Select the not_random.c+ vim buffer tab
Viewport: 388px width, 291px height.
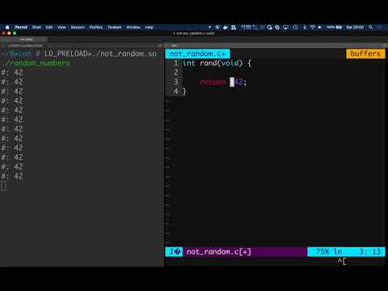tap(197, 53)
